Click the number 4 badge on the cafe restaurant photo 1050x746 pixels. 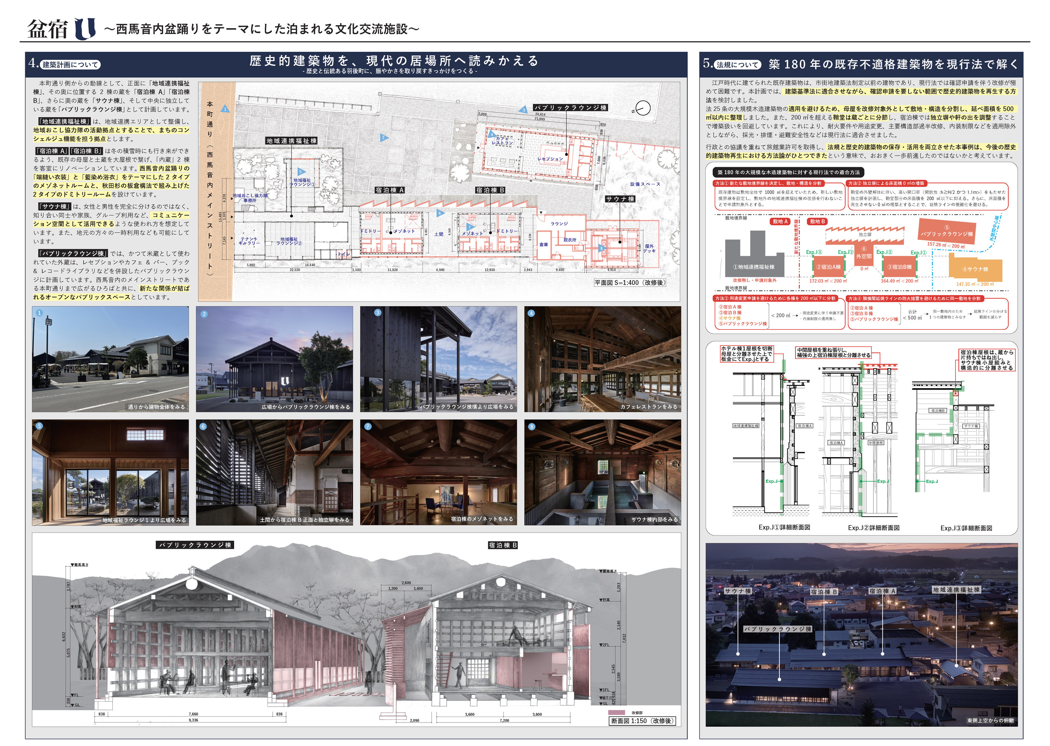click(531, 313)
